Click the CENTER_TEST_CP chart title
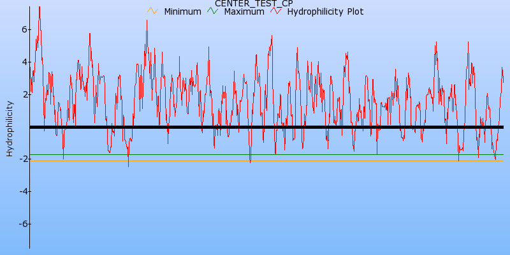Screen dimensions: 510x255 254,3
